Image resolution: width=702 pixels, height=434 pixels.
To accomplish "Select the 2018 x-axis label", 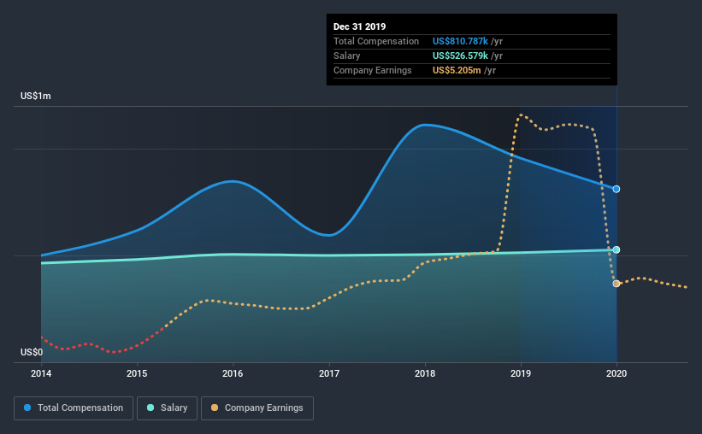I will point(425,373).
